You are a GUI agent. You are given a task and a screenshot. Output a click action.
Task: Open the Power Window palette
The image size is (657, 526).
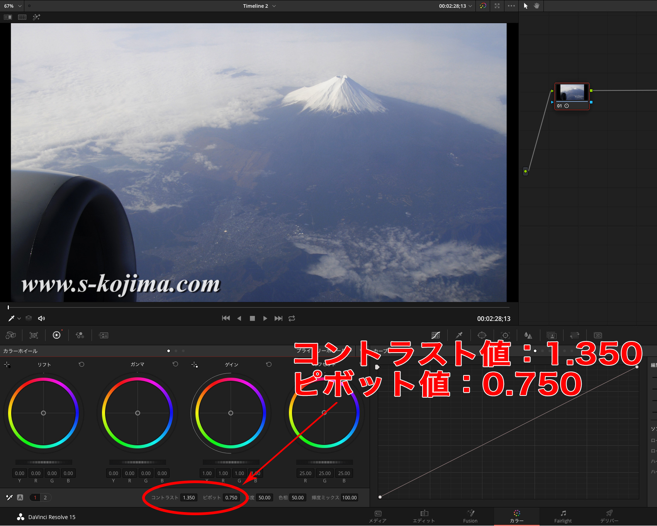point(482,335)
